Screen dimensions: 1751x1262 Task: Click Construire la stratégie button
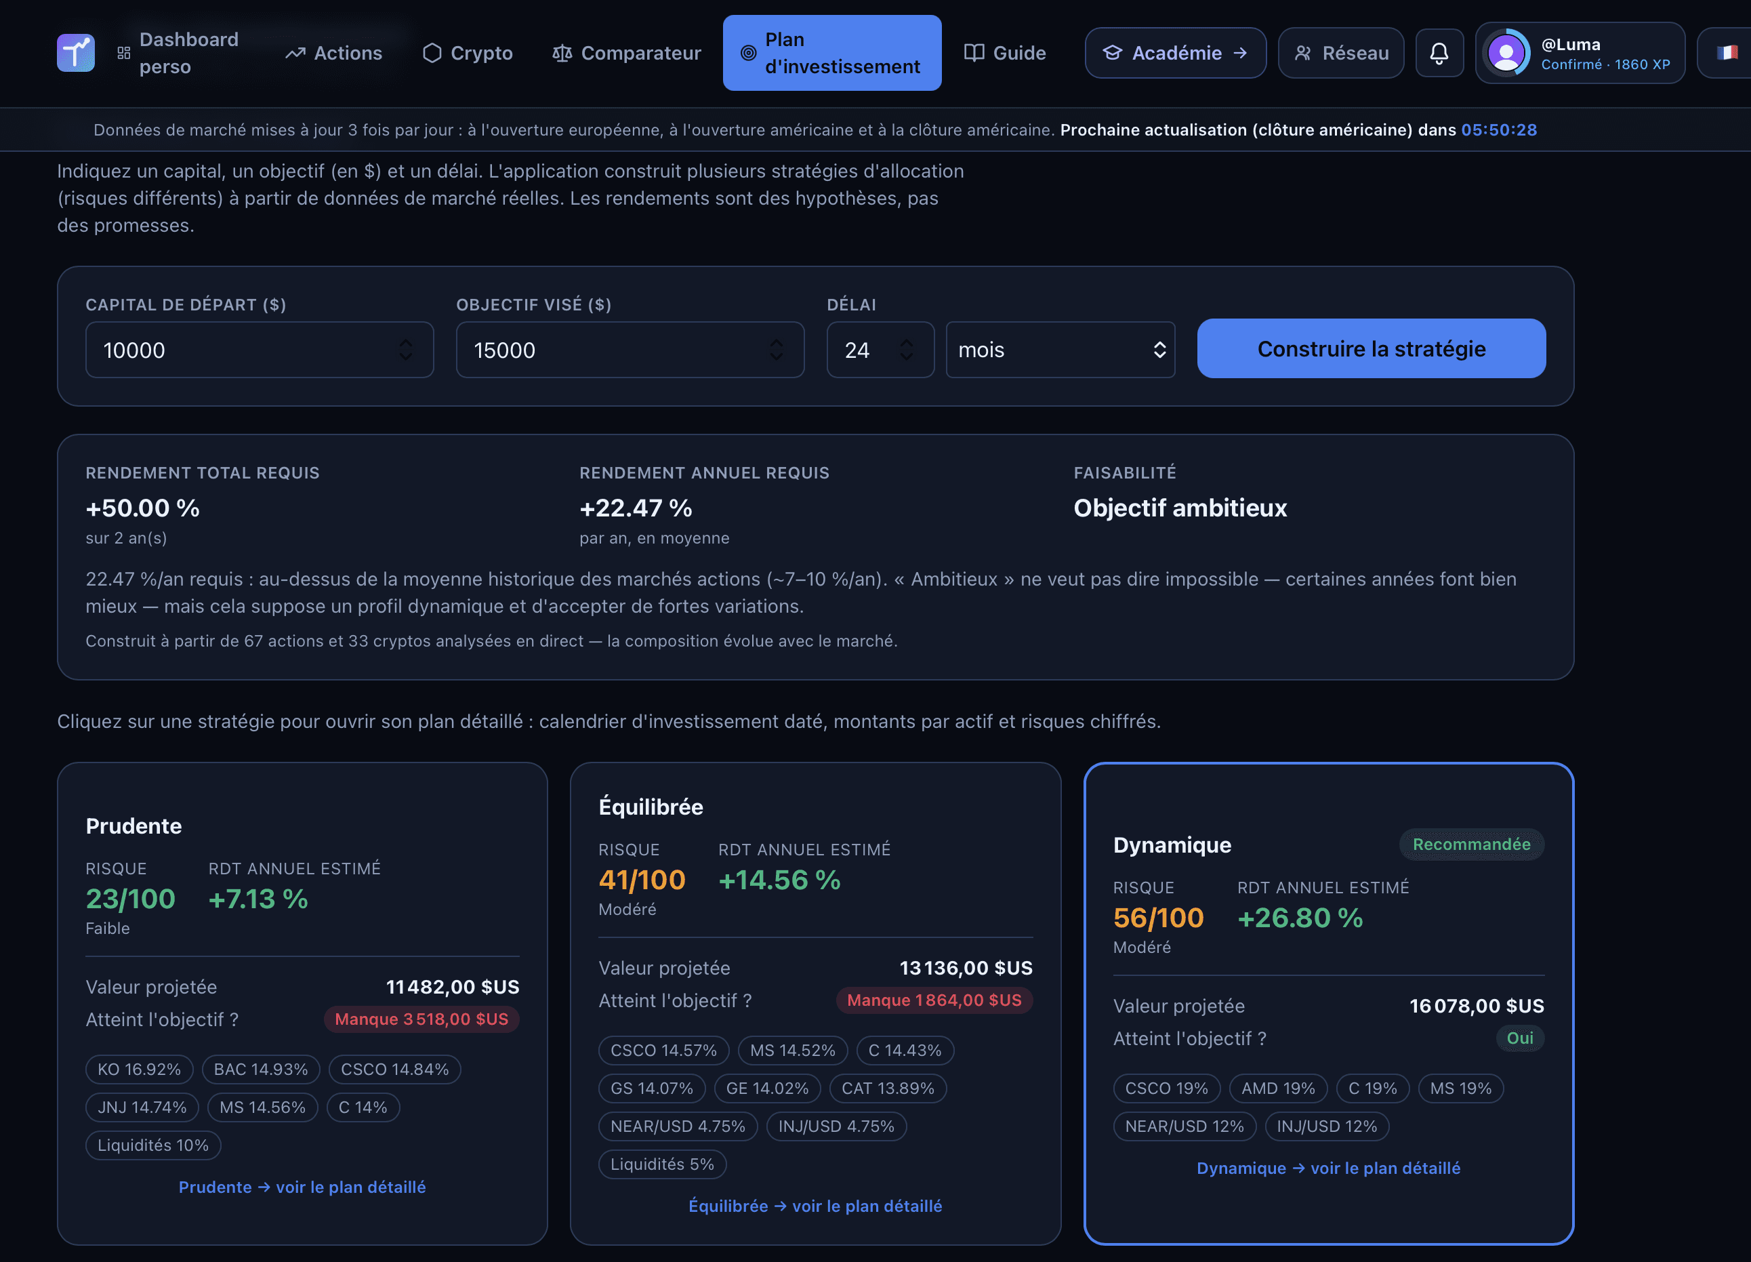tap(1371, 348)
